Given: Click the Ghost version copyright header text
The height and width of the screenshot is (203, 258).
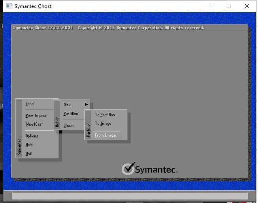Looking at the screenshot, I should point(109,28).
